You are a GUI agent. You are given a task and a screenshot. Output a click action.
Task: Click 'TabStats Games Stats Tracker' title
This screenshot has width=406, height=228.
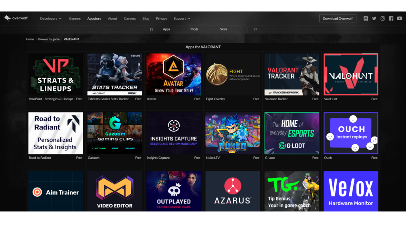click(108, 99)
